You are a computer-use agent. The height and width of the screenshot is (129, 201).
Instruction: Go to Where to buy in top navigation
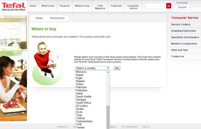82,6
